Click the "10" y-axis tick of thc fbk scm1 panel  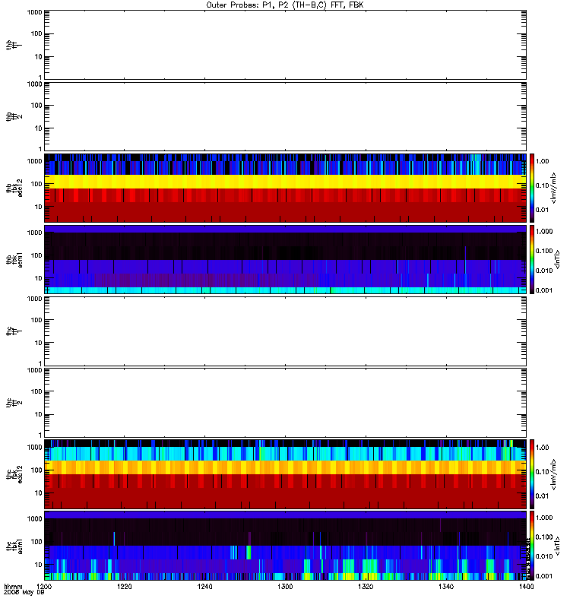(38, 565)
